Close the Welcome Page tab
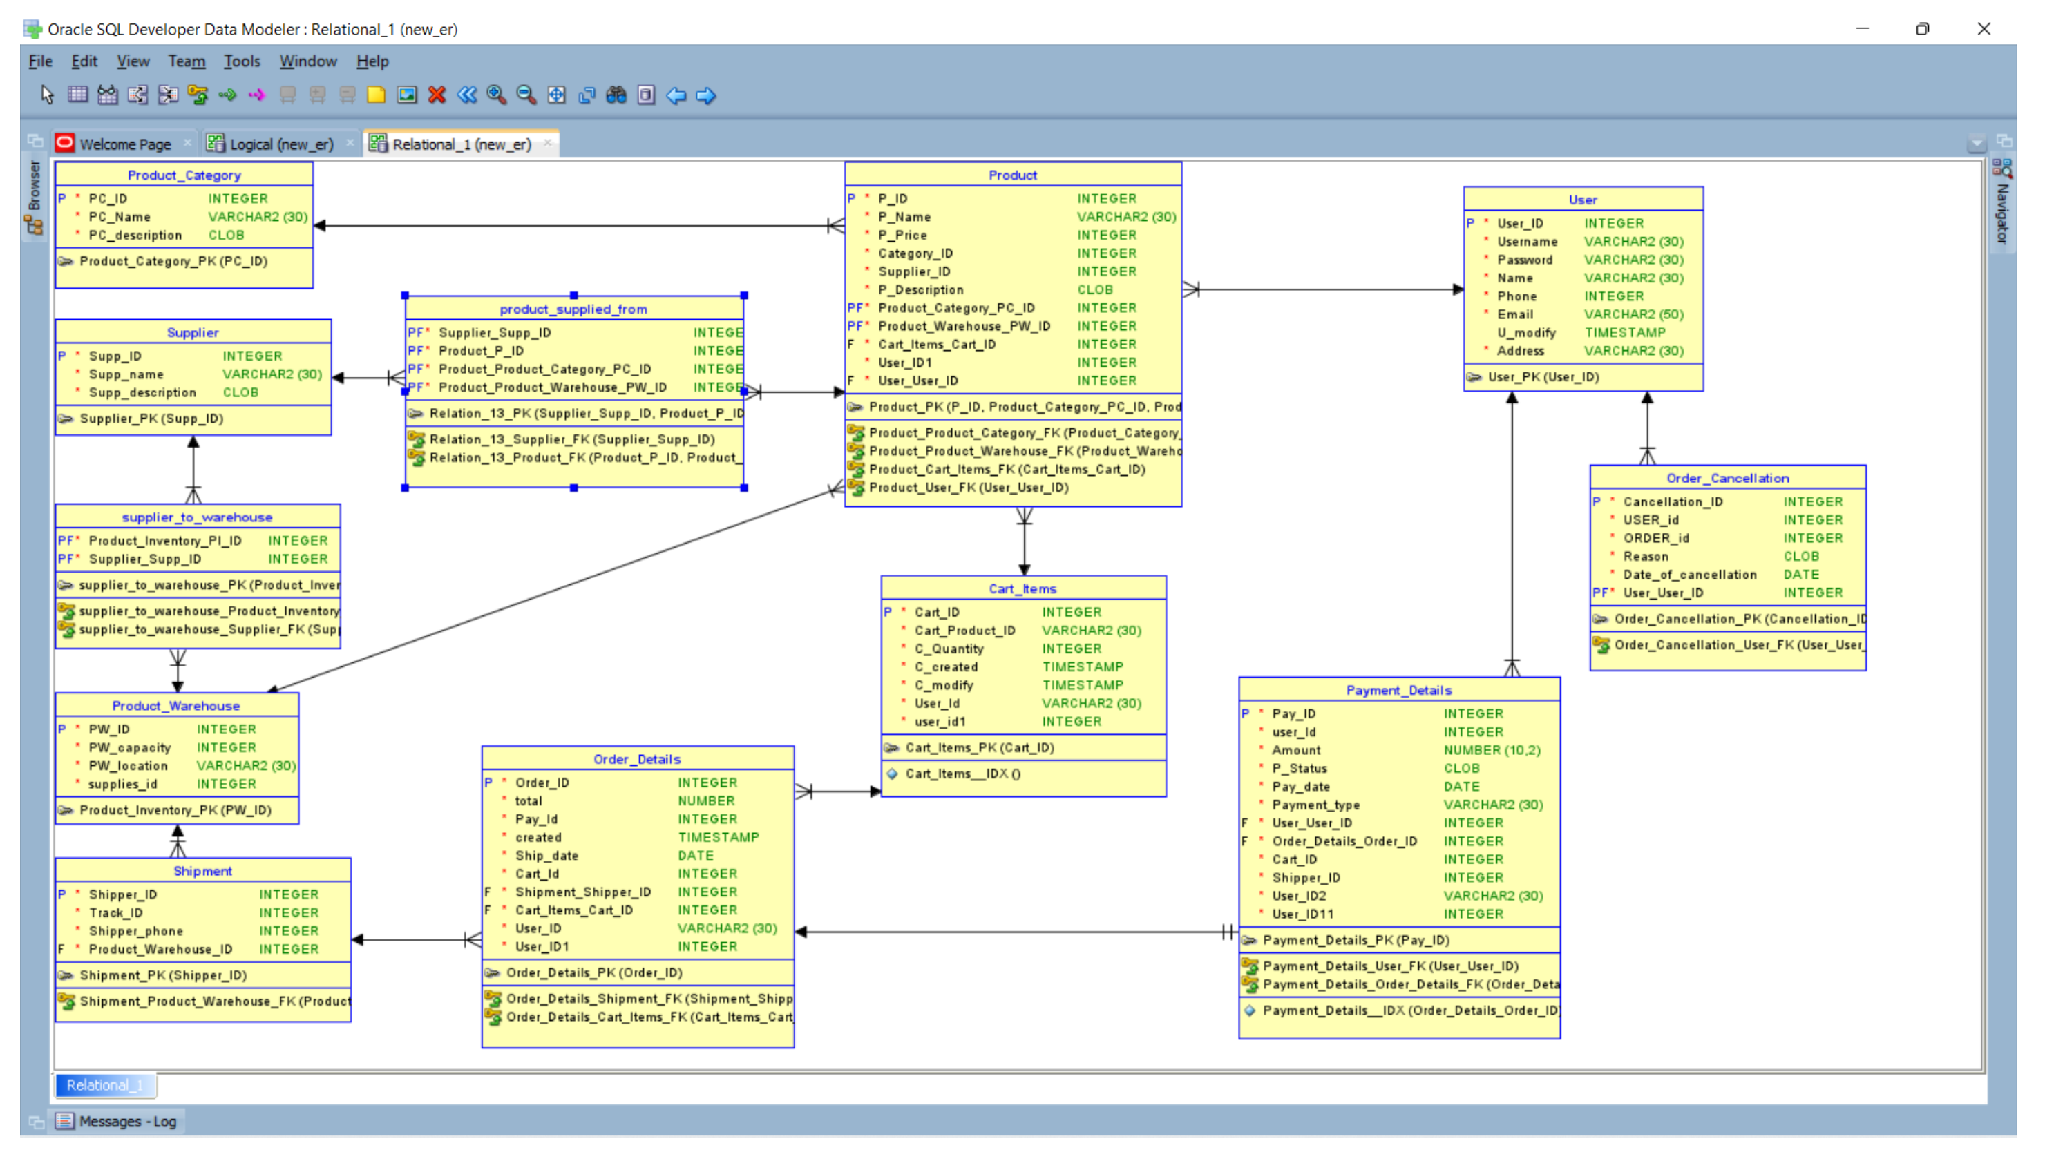Image resolution: width=2045 pixels, height=1170 pixels. (188, 143)
